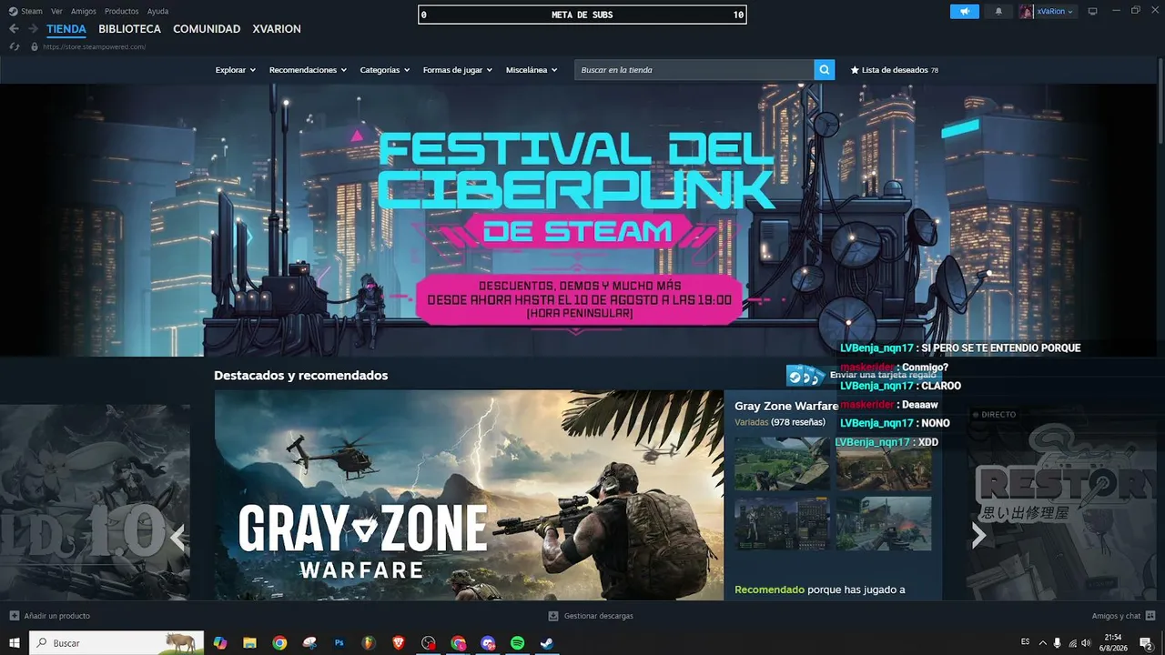The width and height of the screenshot is (1165, 655).
Task: Click the store page vertical scrollbar
Action: [1161, 100]
